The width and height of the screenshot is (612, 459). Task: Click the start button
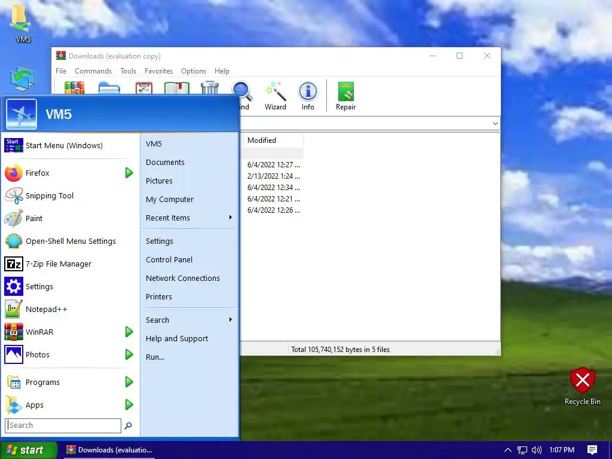click(28, 450)
